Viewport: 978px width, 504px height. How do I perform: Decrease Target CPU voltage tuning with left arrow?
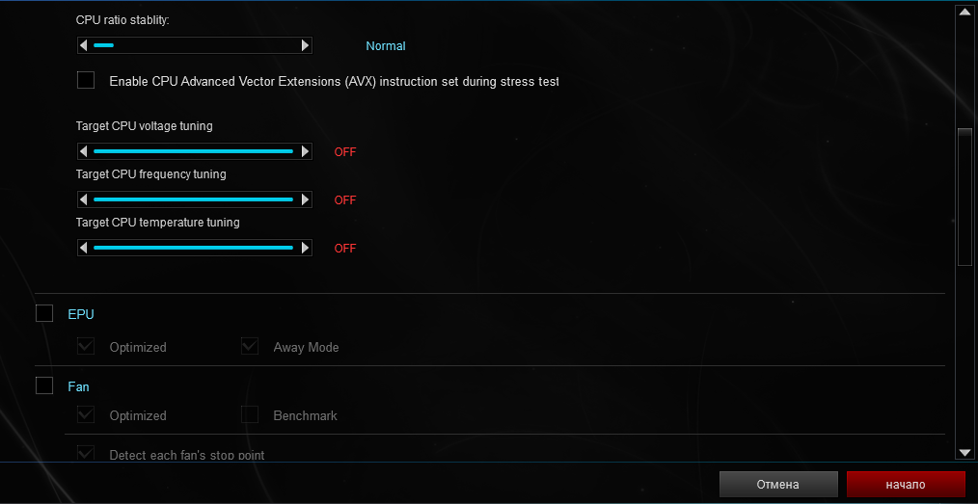[x=84, y=151]
